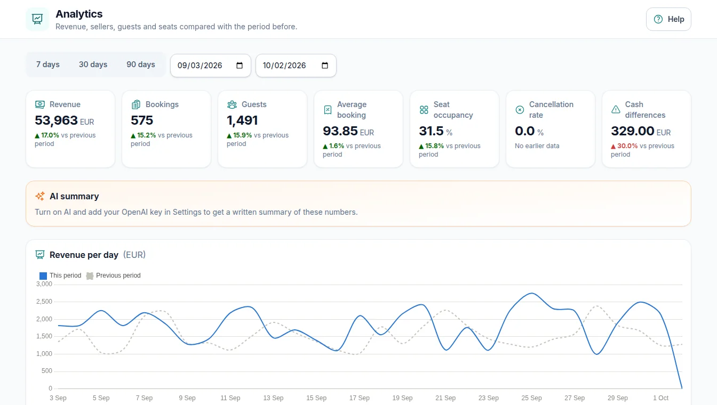Image resolution: width=717 pixels, height=405 pixels.
Task: Click the revenue value 53,963
Action: (57, 120)
